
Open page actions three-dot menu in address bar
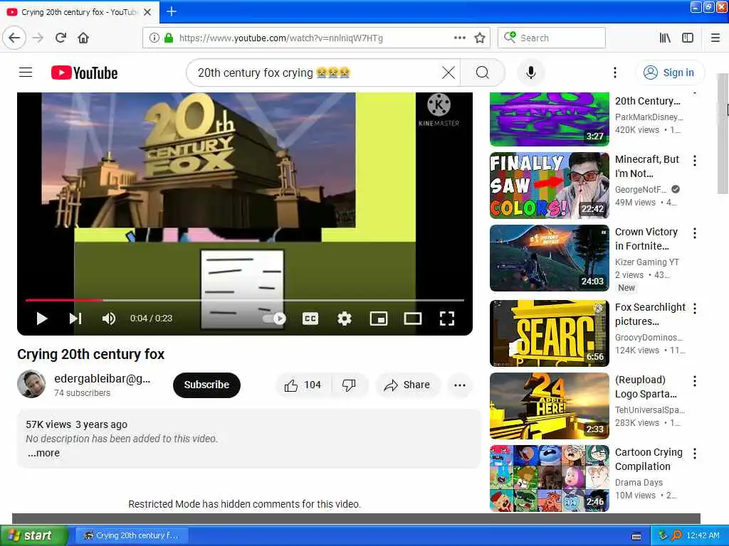(x=460, y=38)
